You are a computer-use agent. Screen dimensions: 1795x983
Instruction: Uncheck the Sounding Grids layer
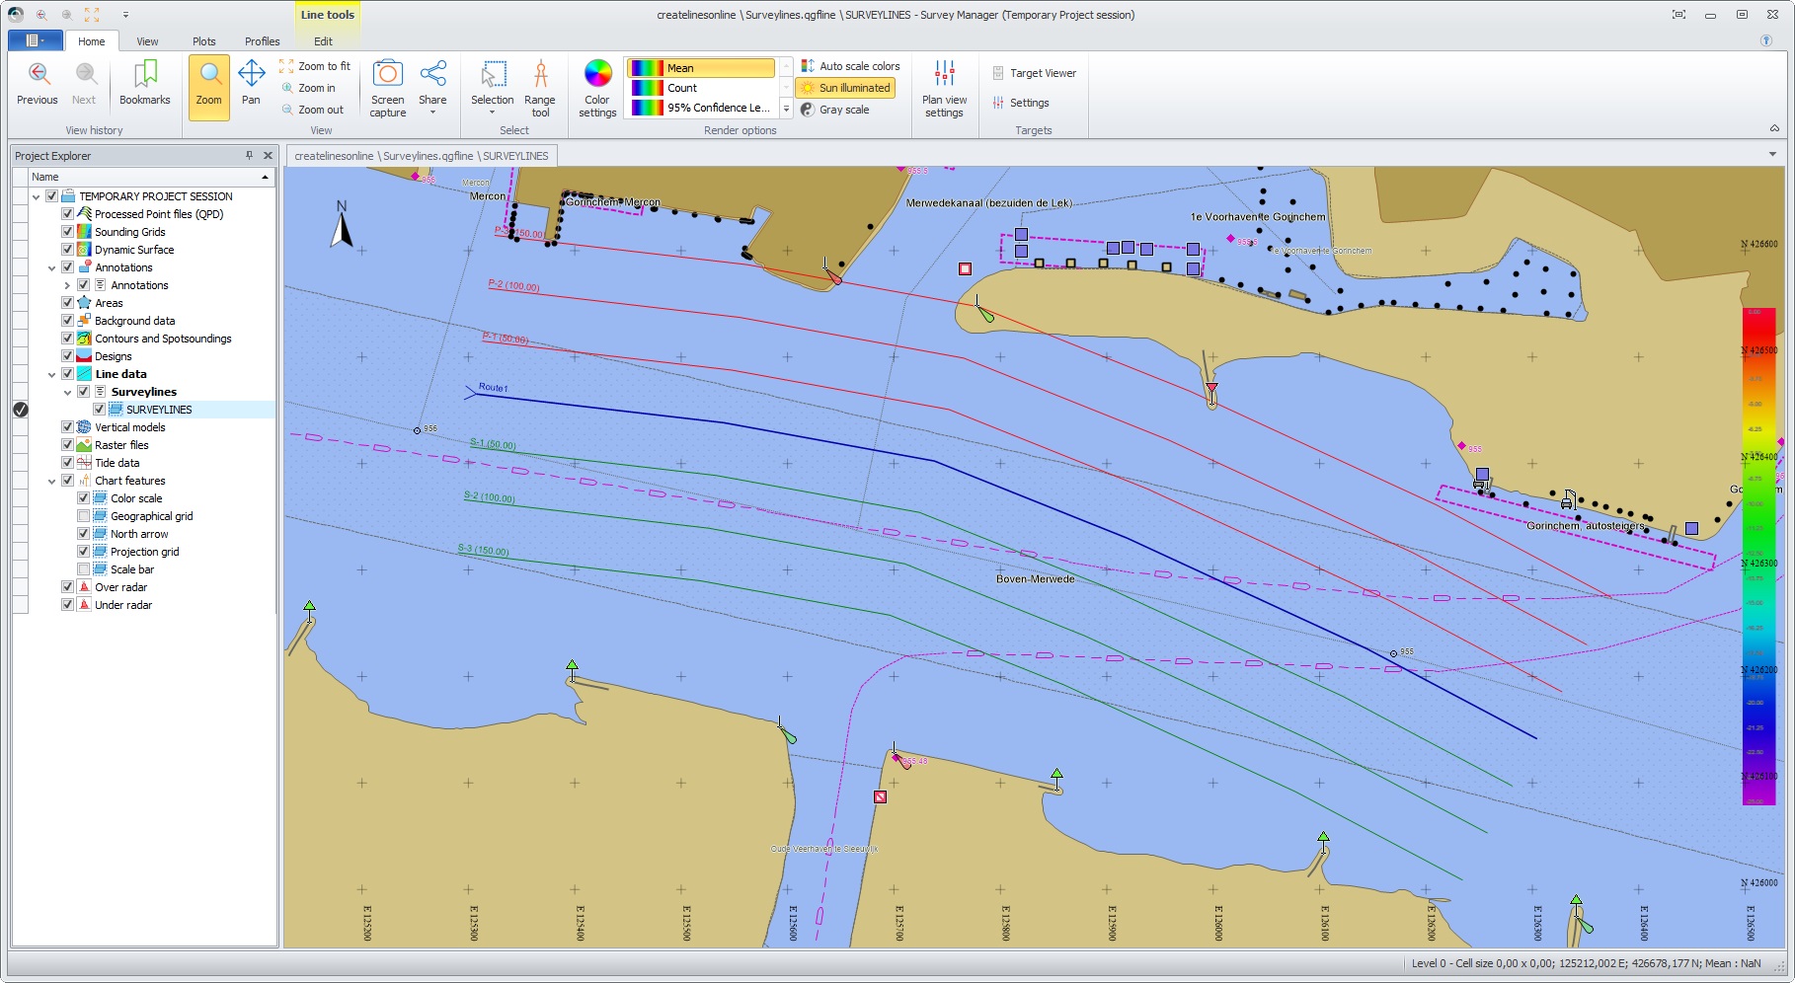pyautogui.click(x=68, y=232)
